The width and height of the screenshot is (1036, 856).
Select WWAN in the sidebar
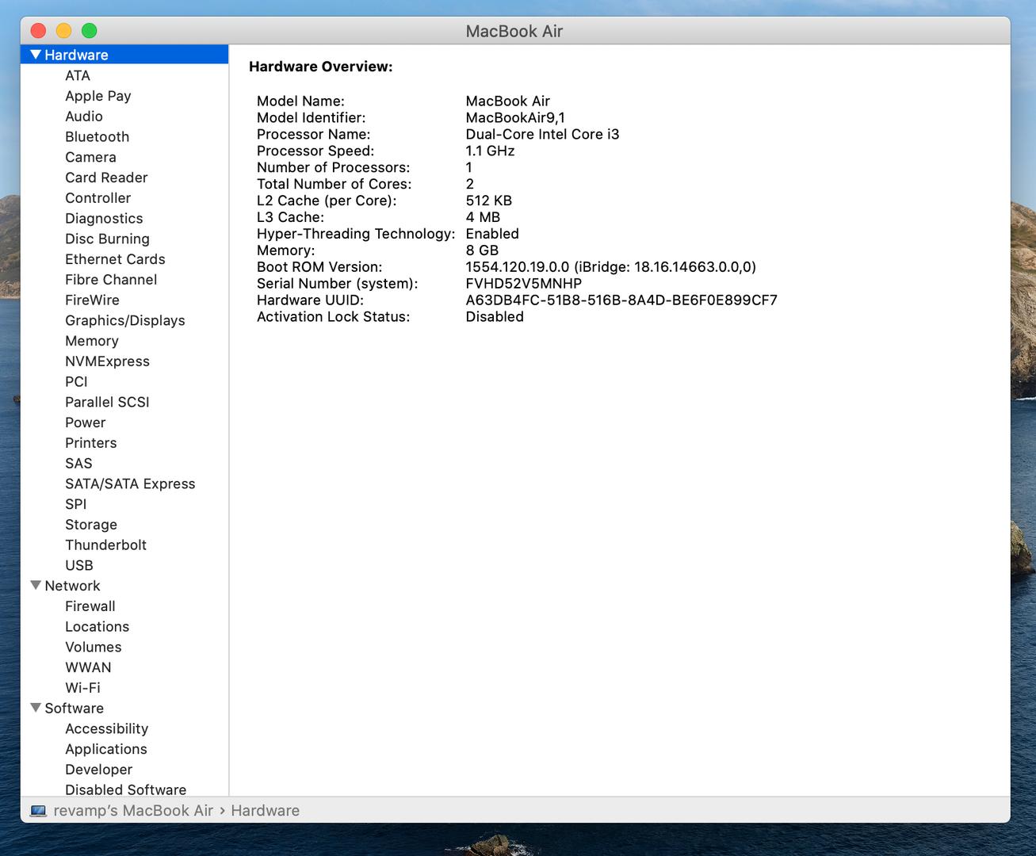88,667
